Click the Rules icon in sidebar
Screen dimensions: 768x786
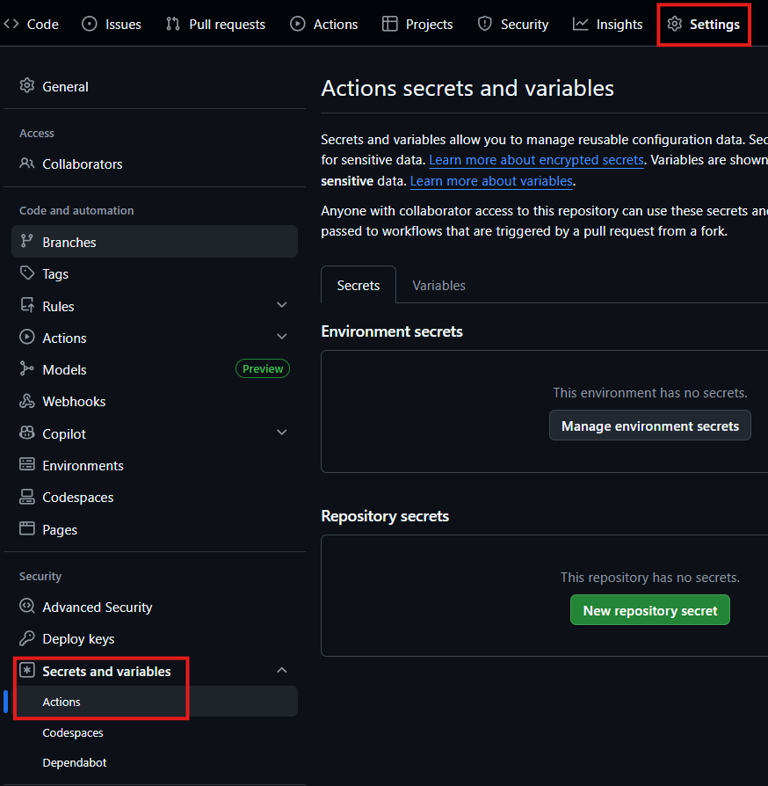pos(27,305)
